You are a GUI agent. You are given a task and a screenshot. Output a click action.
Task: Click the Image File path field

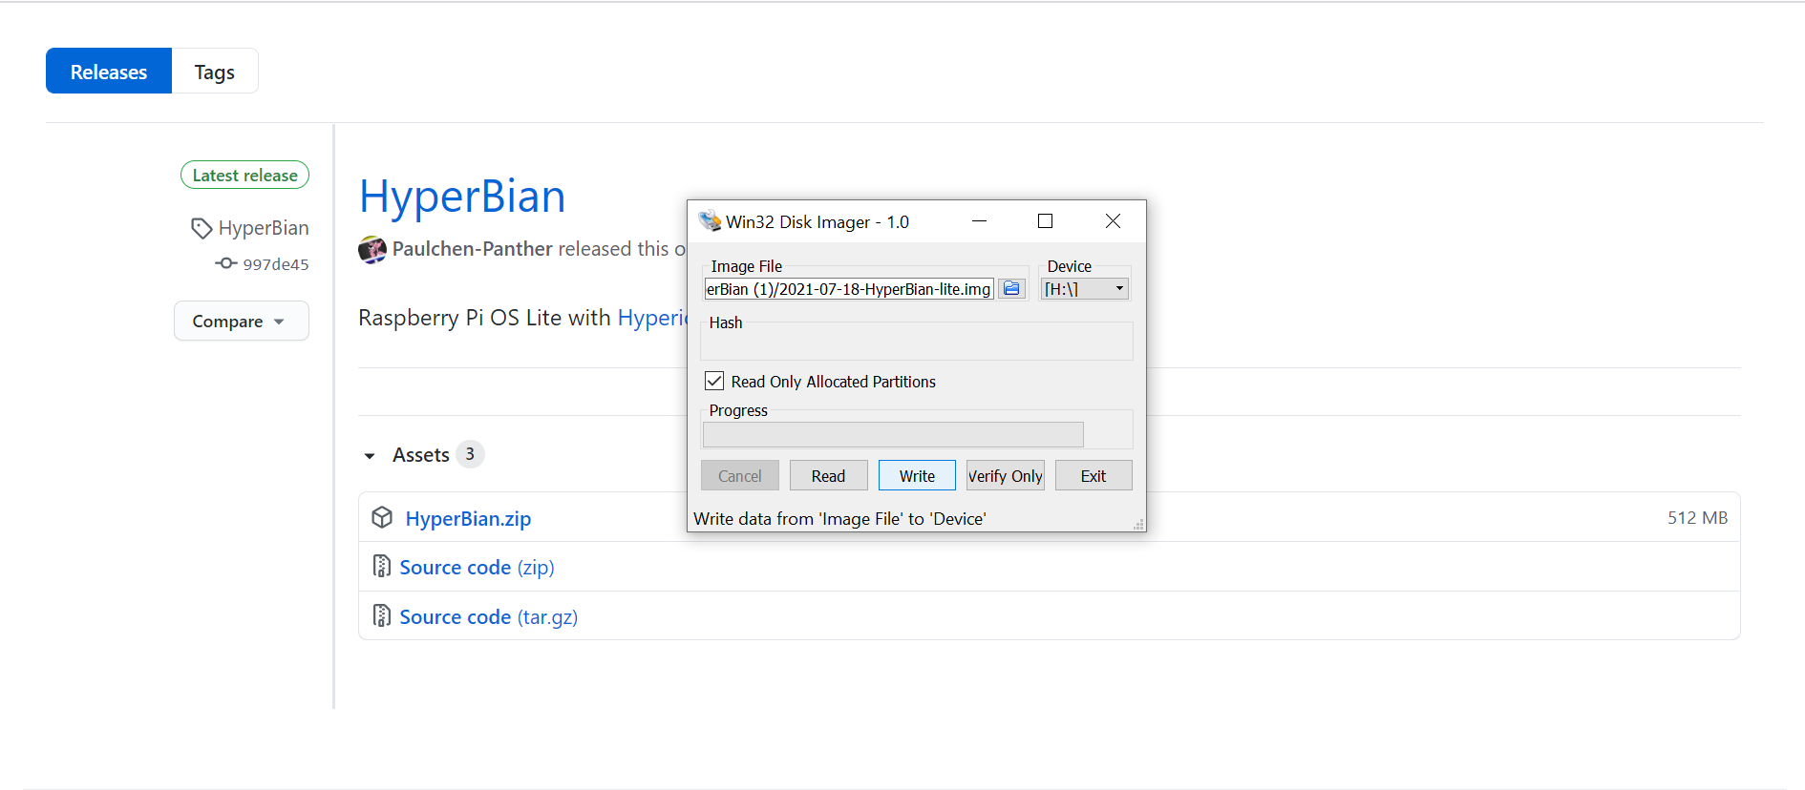[849, 288]
